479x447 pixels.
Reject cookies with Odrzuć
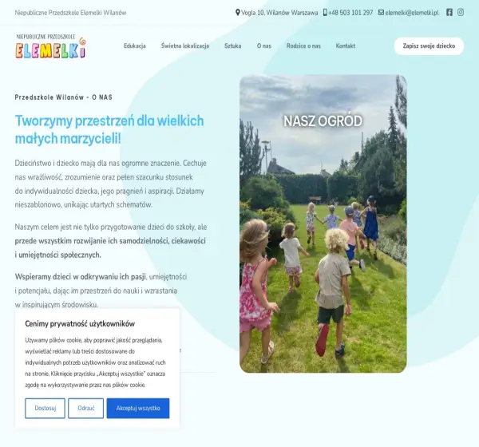86,408
